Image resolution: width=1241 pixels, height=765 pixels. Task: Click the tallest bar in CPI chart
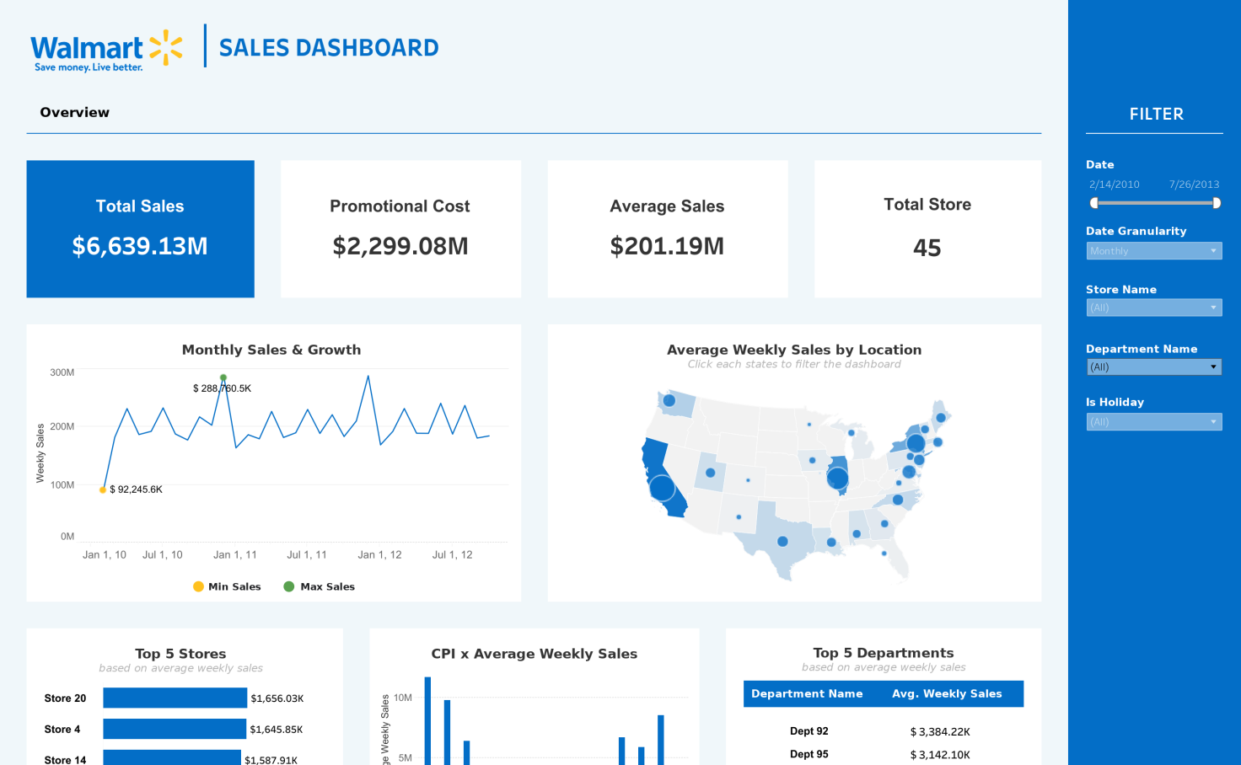[x=427, y=720]
